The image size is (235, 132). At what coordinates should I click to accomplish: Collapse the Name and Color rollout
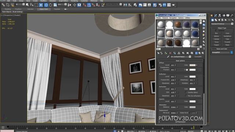pyautogui.click(x=222, y=49)
